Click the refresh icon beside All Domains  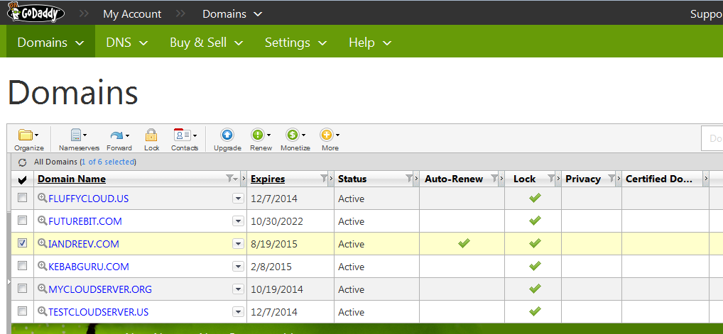click(22, 162)
